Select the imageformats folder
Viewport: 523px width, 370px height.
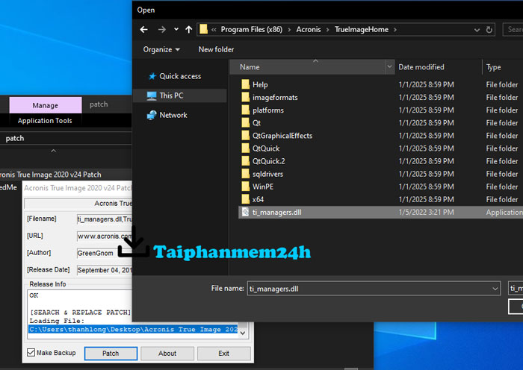[275, 98]
